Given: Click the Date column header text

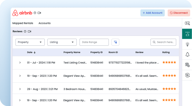Looking at the screenshot, I should coord(30,52).
